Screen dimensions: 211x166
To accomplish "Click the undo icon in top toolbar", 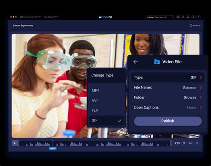I will 183,17.
